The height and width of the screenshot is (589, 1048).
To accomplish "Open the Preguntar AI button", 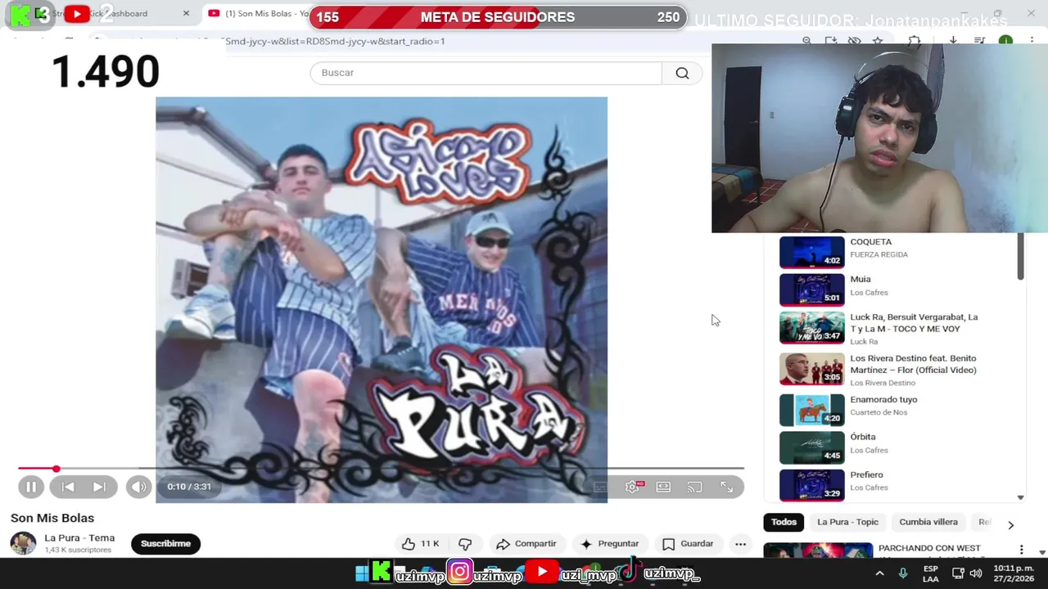I will pyautogui.click(x=608, y=544).
